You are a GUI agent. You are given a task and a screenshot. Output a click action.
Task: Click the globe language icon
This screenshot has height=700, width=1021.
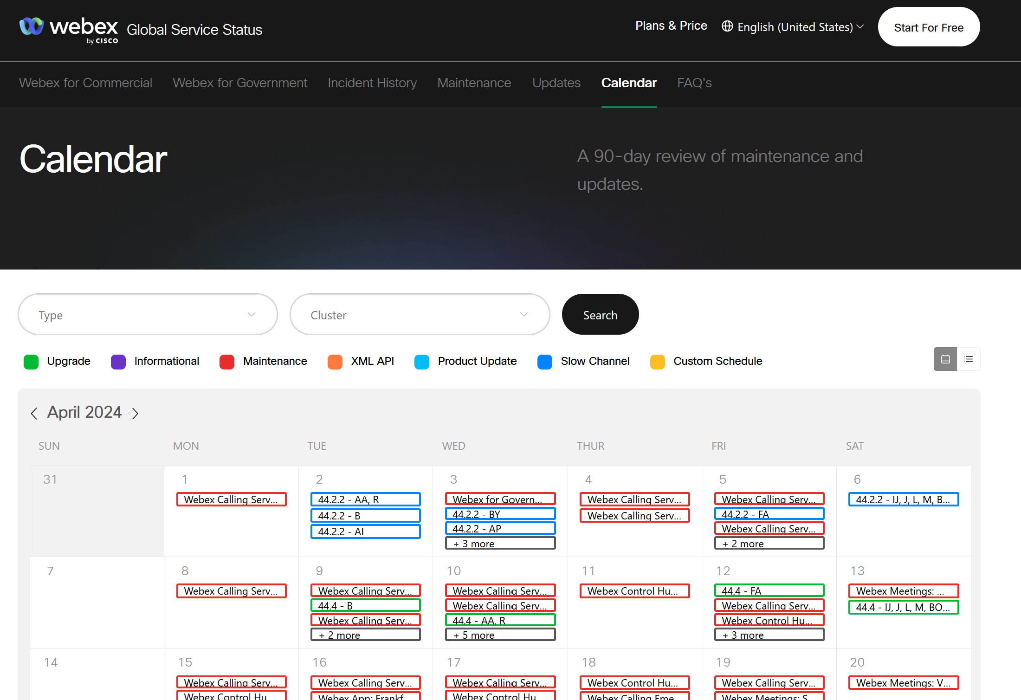(x=727, y=26)
